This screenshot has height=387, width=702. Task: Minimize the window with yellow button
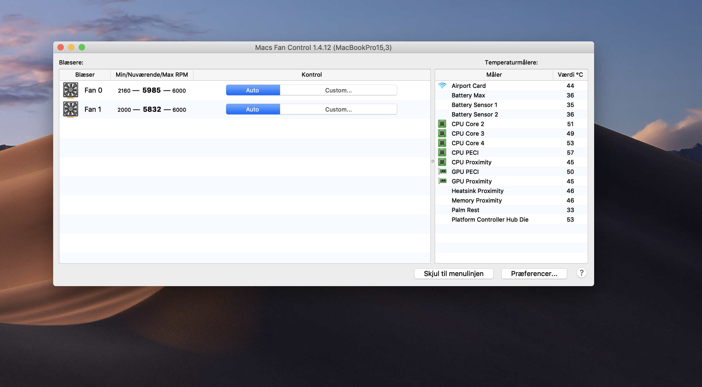(71, 47)
